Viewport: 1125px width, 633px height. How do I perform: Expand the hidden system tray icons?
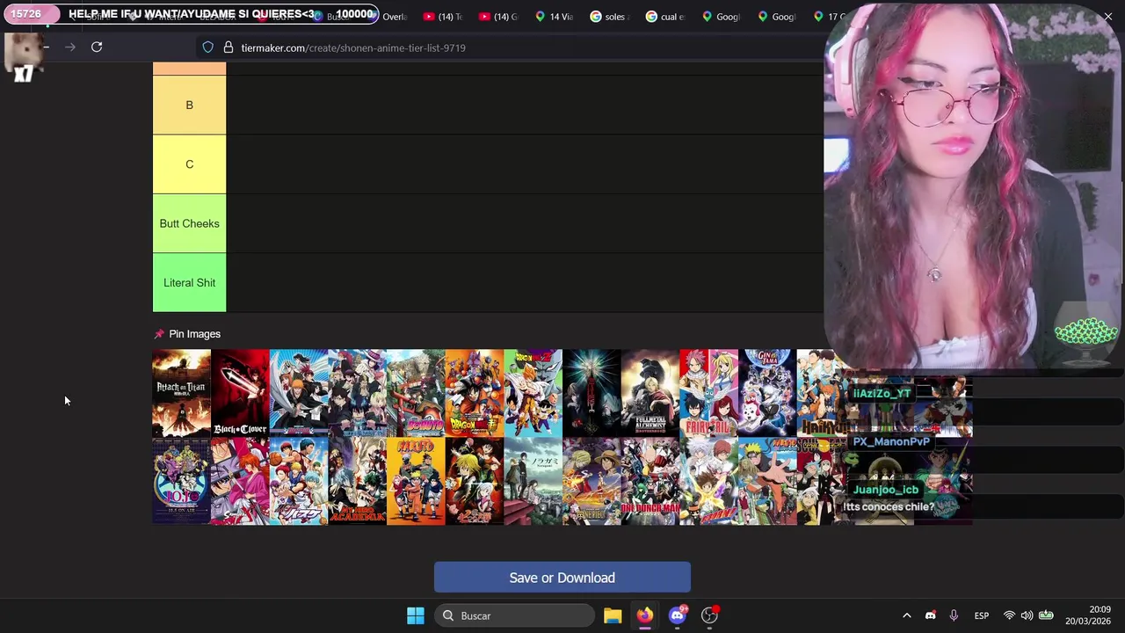(907, 615)
